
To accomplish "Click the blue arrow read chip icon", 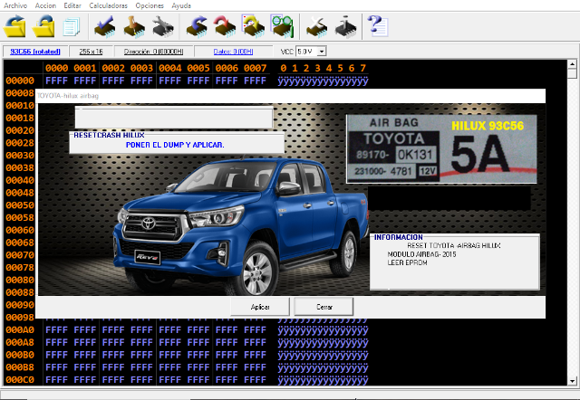I will tap(197, 26).
